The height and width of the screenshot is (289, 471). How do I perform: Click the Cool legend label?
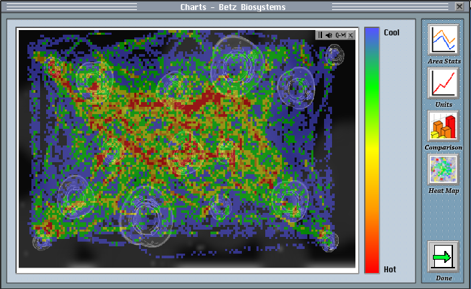[x=391, y=32]
